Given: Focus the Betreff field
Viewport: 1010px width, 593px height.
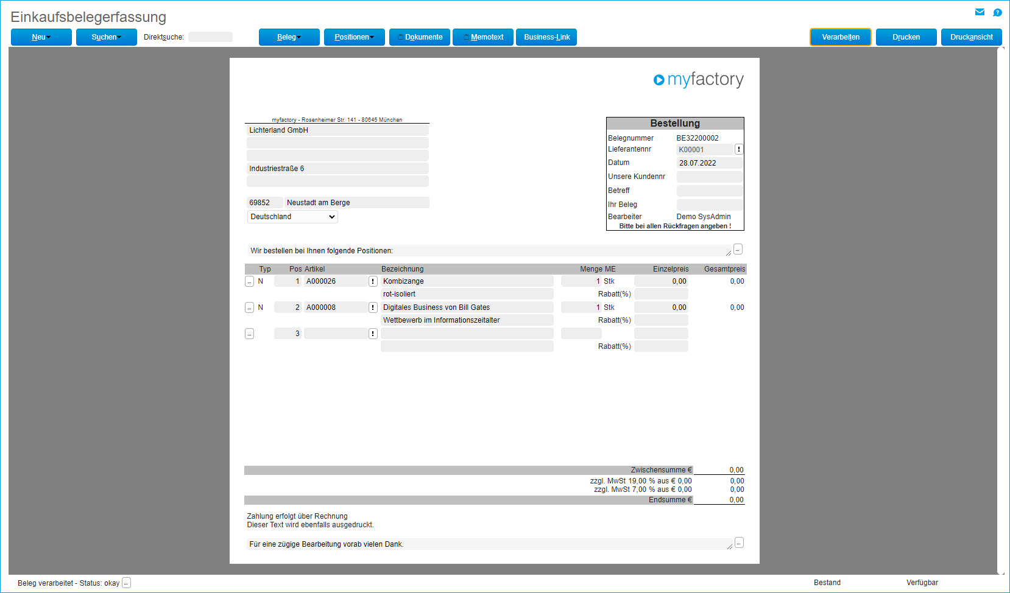Looking at the screenshot, I should click(710, 191).
